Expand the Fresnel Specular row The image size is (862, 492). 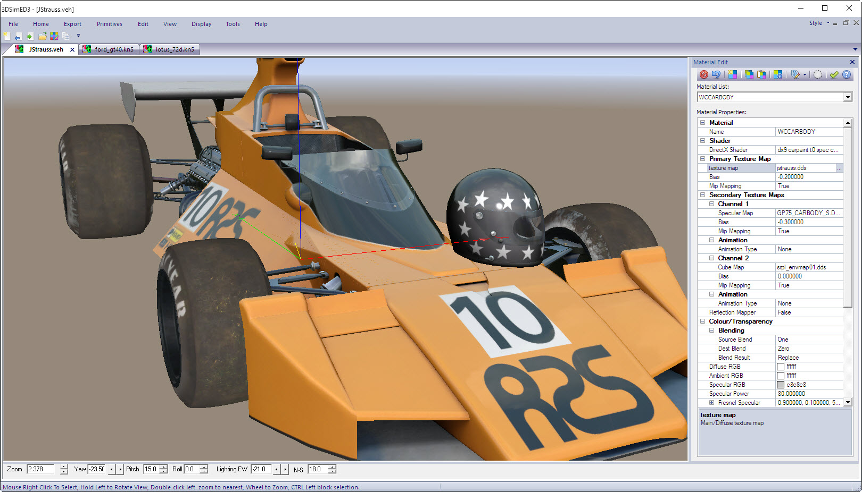point(711,403)
